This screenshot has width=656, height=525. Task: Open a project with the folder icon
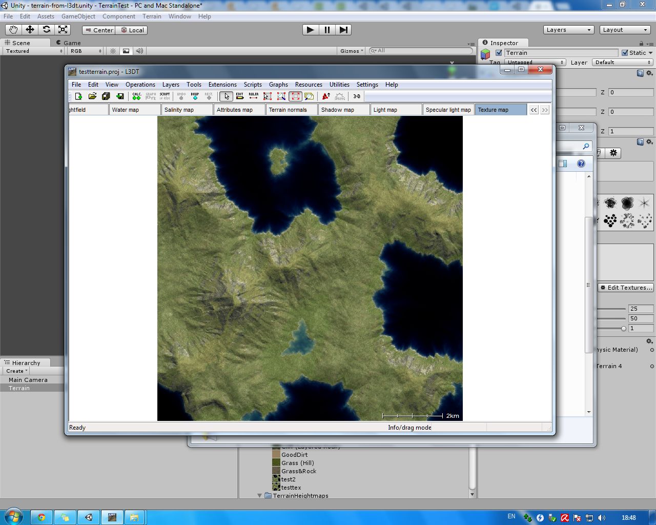tap(92, 96)
